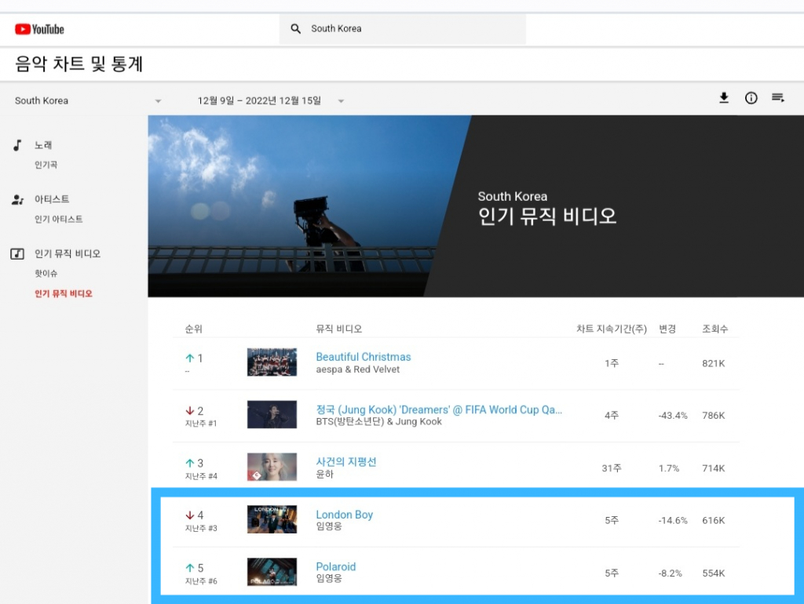Expand the South Korea country dropdown
The width and height of the screenshot is (804, 604).
(158, 101)
